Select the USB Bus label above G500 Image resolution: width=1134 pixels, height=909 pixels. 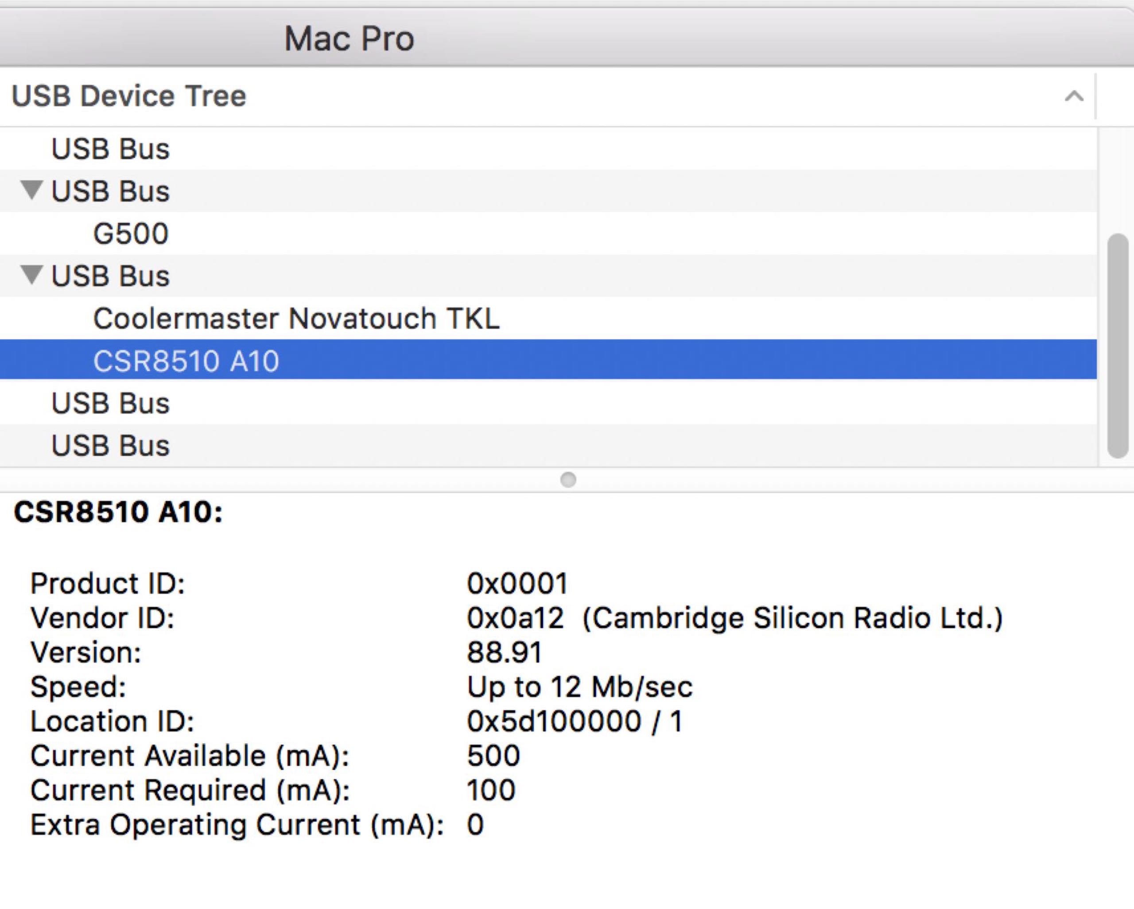[110, 191]
